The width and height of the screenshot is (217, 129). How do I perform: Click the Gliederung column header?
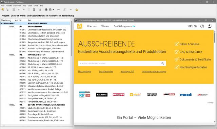point(6,20)
